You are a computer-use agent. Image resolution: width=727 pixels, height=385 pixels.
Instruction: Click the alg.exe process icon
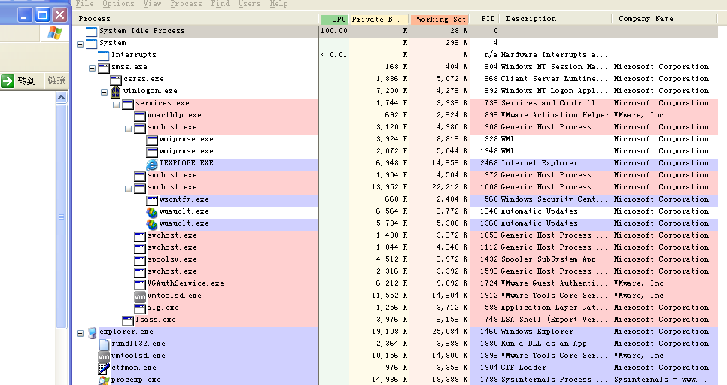[x=139, y=308]
